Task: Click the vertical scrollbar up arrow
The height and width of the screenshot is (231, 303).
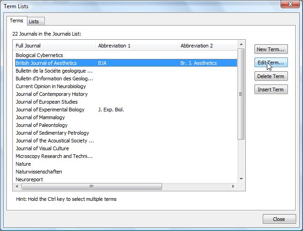Action: click(241, 45)
